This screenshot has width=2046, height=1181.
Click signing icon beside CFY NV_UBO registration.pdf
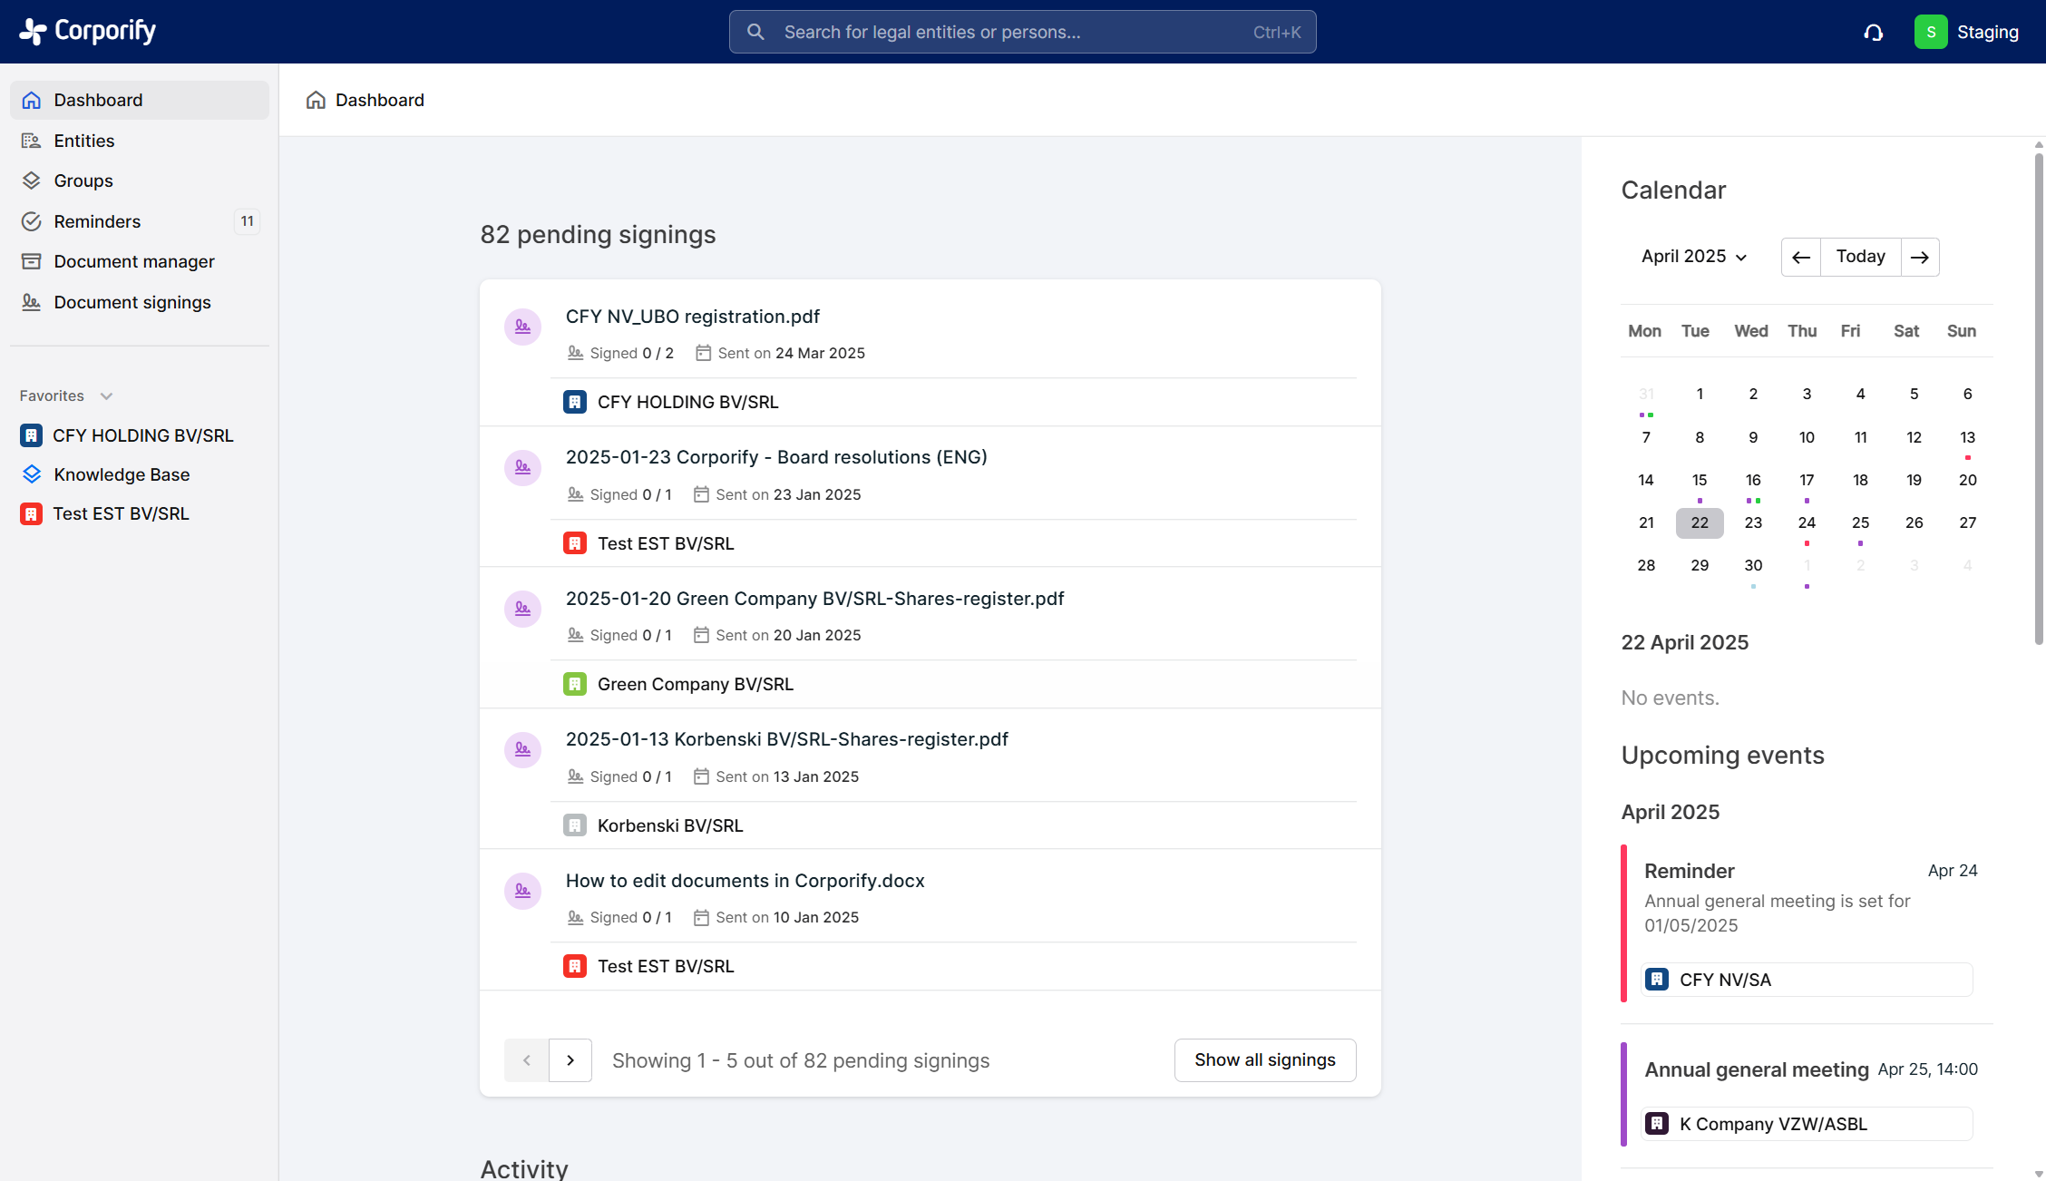[523, 327]
